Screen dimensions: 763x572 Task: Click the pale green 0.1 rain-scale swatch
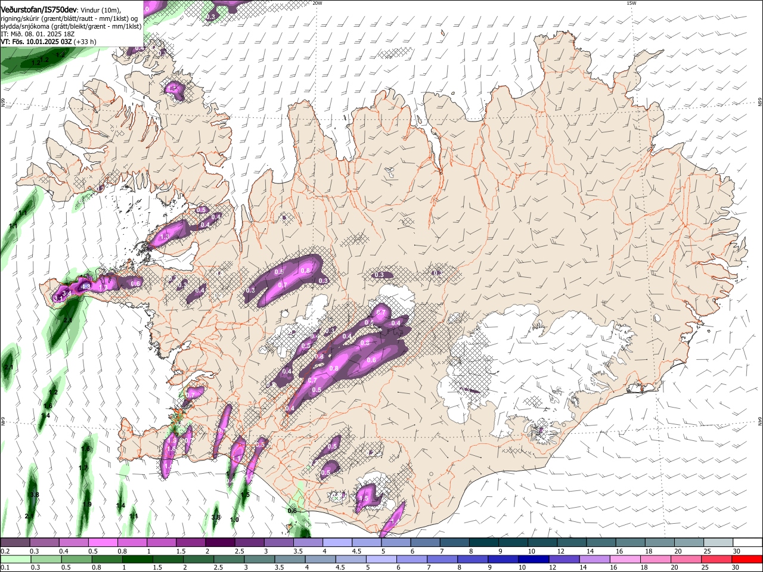click(x=15, y=559)
